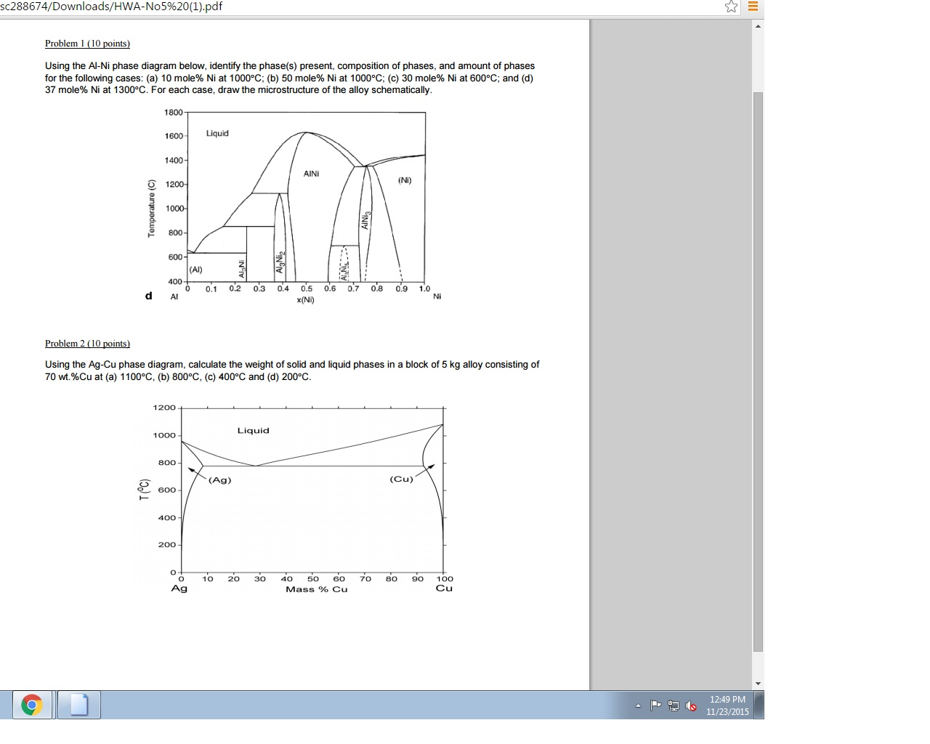
Task: Click the 'Al3Ni' vertical phase label
Action: click(x=241, y=269)
